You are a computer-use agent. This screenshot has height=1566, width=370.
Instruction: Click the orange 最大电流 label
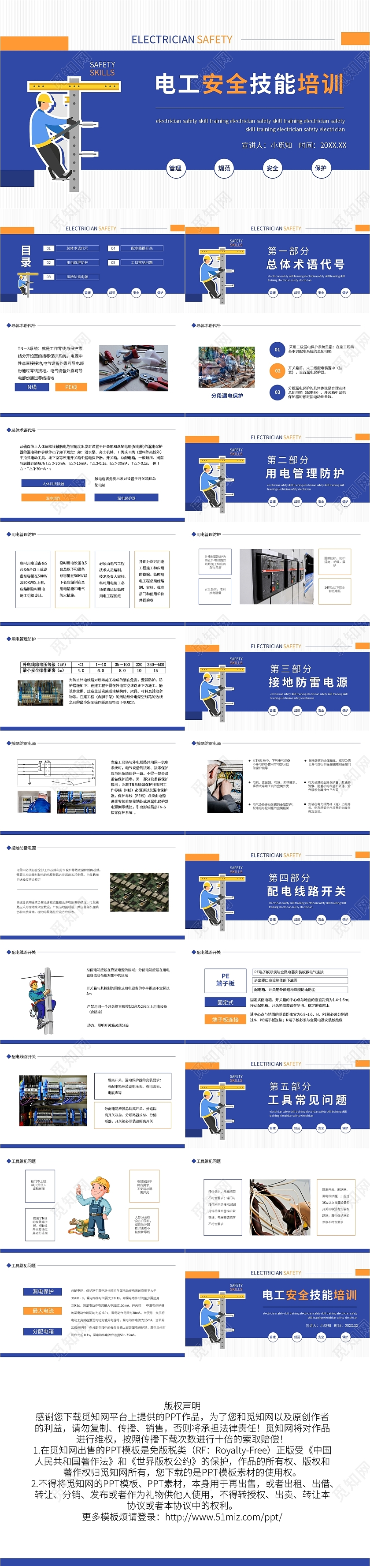[x=43, y=1311]
